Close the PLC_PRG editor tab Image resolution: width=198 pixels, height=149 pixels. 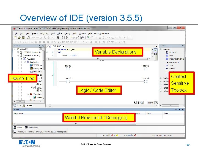pos(64,46)
